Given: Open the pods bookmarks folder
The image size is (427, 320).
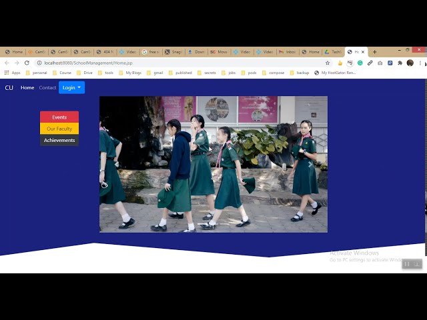Looking at the screenshot, I should tap(249, 73).
